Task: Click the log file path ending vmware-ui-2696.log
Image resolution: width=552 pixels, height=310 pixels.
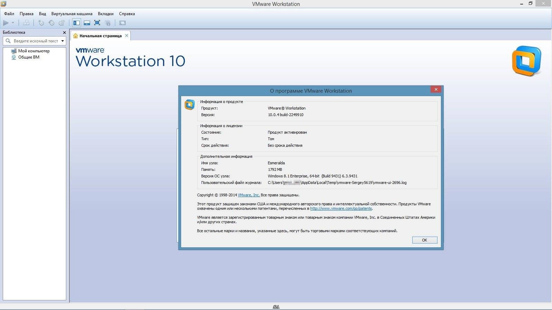Action: [x=337, y=183]
